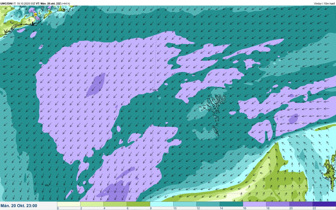The width and height of the screenshot is (336, 210).
Task: Click the '60N' latitude label on map
Action: click(47, 185)
